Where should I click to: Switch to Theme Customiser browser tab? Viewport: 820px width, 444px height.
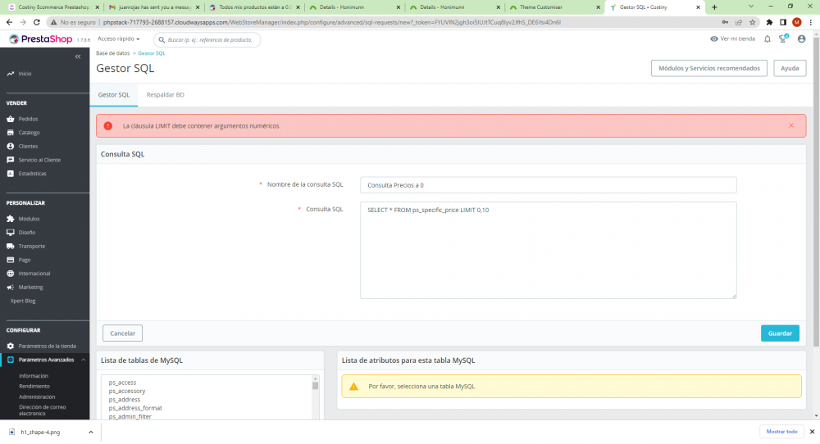point(555,7)
